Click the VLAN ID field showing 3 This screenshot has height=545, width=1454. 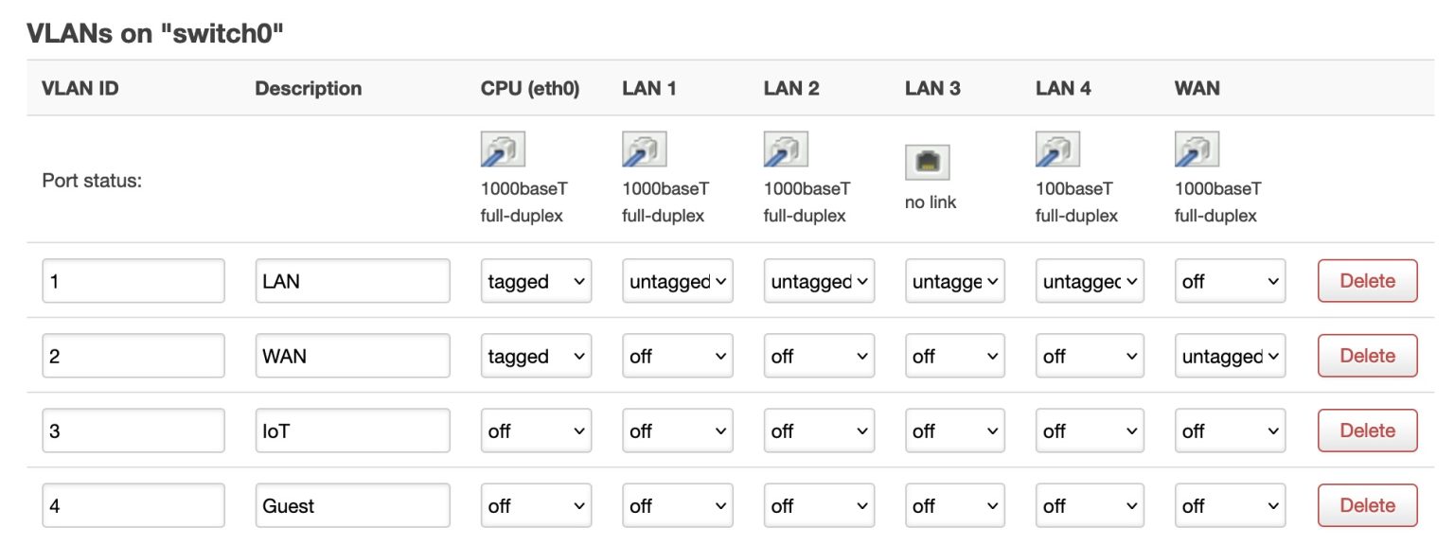tap(133, 431)
